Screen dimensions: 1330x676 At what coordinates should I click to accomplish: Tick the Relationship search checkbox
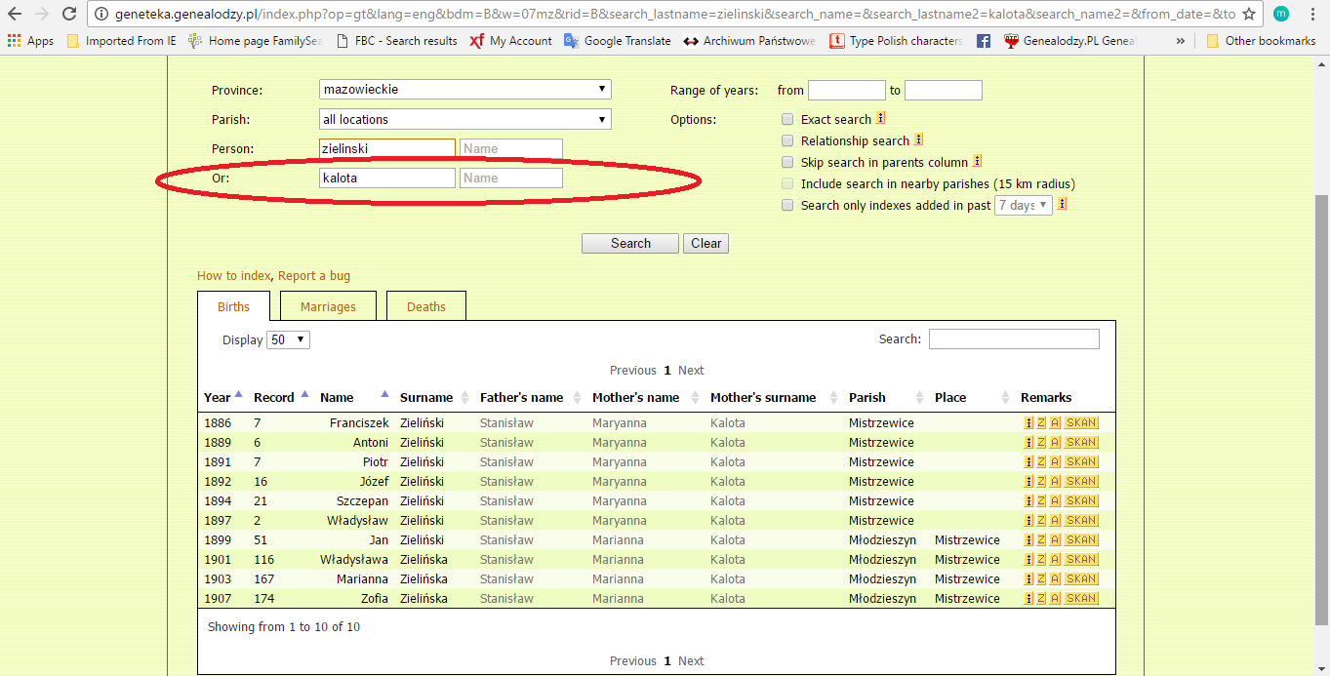(x=787, y=141)
